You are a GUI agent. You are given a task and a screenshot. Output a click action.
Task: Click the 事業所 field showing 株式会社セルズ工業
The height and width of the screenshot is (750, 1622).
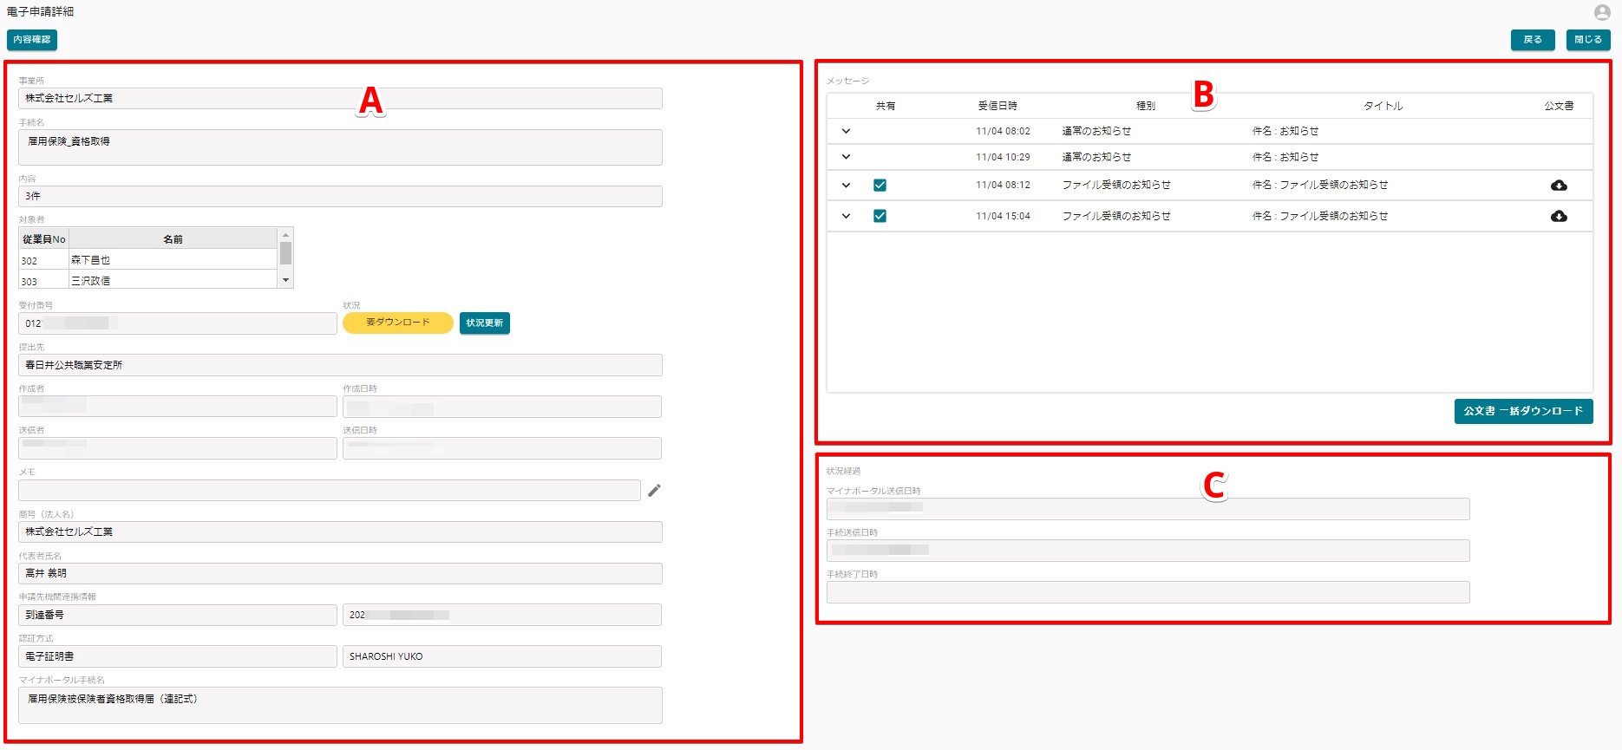340,99
